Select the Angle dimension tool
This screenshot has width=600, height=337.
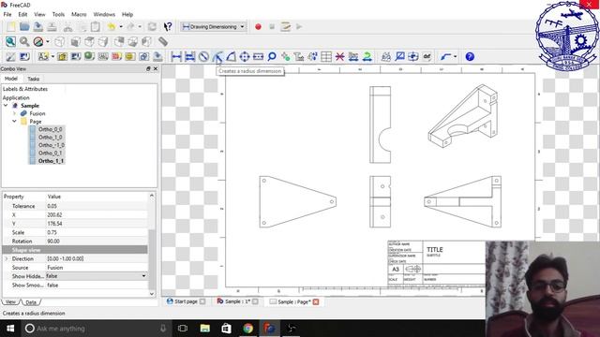(232, 56)
